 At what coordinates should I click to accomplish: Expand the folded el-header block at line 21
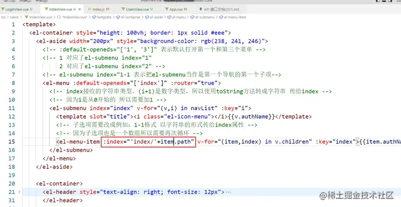pyautogui.click(x=19, y=192)
